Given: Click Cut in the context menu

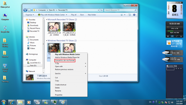Looking at the screenshot, I should coord(56,78).
